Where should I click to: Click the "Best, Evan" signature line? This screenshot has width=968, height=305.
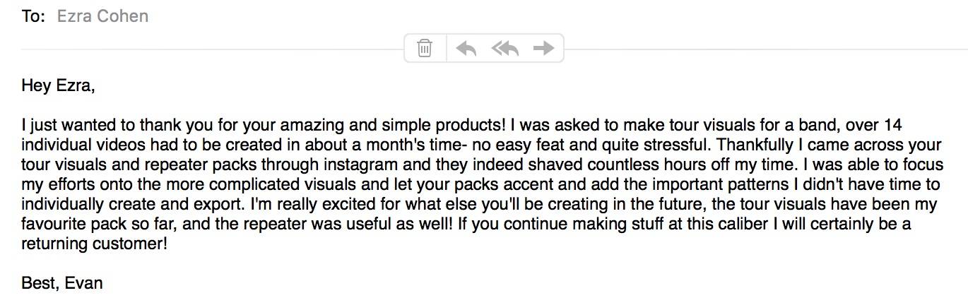click(62, 284)
